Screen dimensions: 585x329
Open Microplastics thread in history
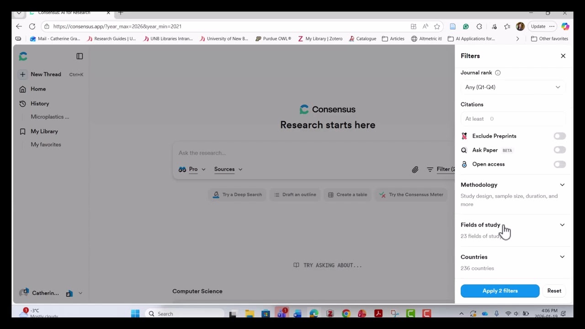pyautogui.click(x=50, y=117)
